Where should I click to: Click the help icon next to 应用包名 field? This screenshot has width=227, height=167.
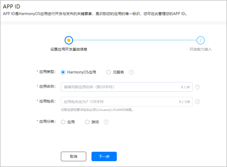pos(197,102)
